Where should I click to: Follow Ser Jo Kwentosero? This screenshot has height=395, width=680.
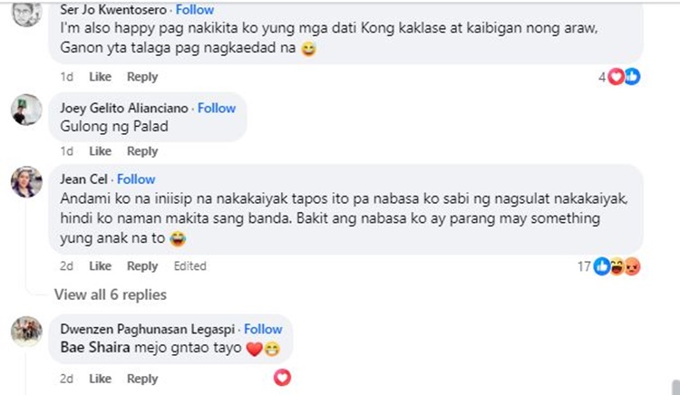pyautogui.click(x=195, y=10)
